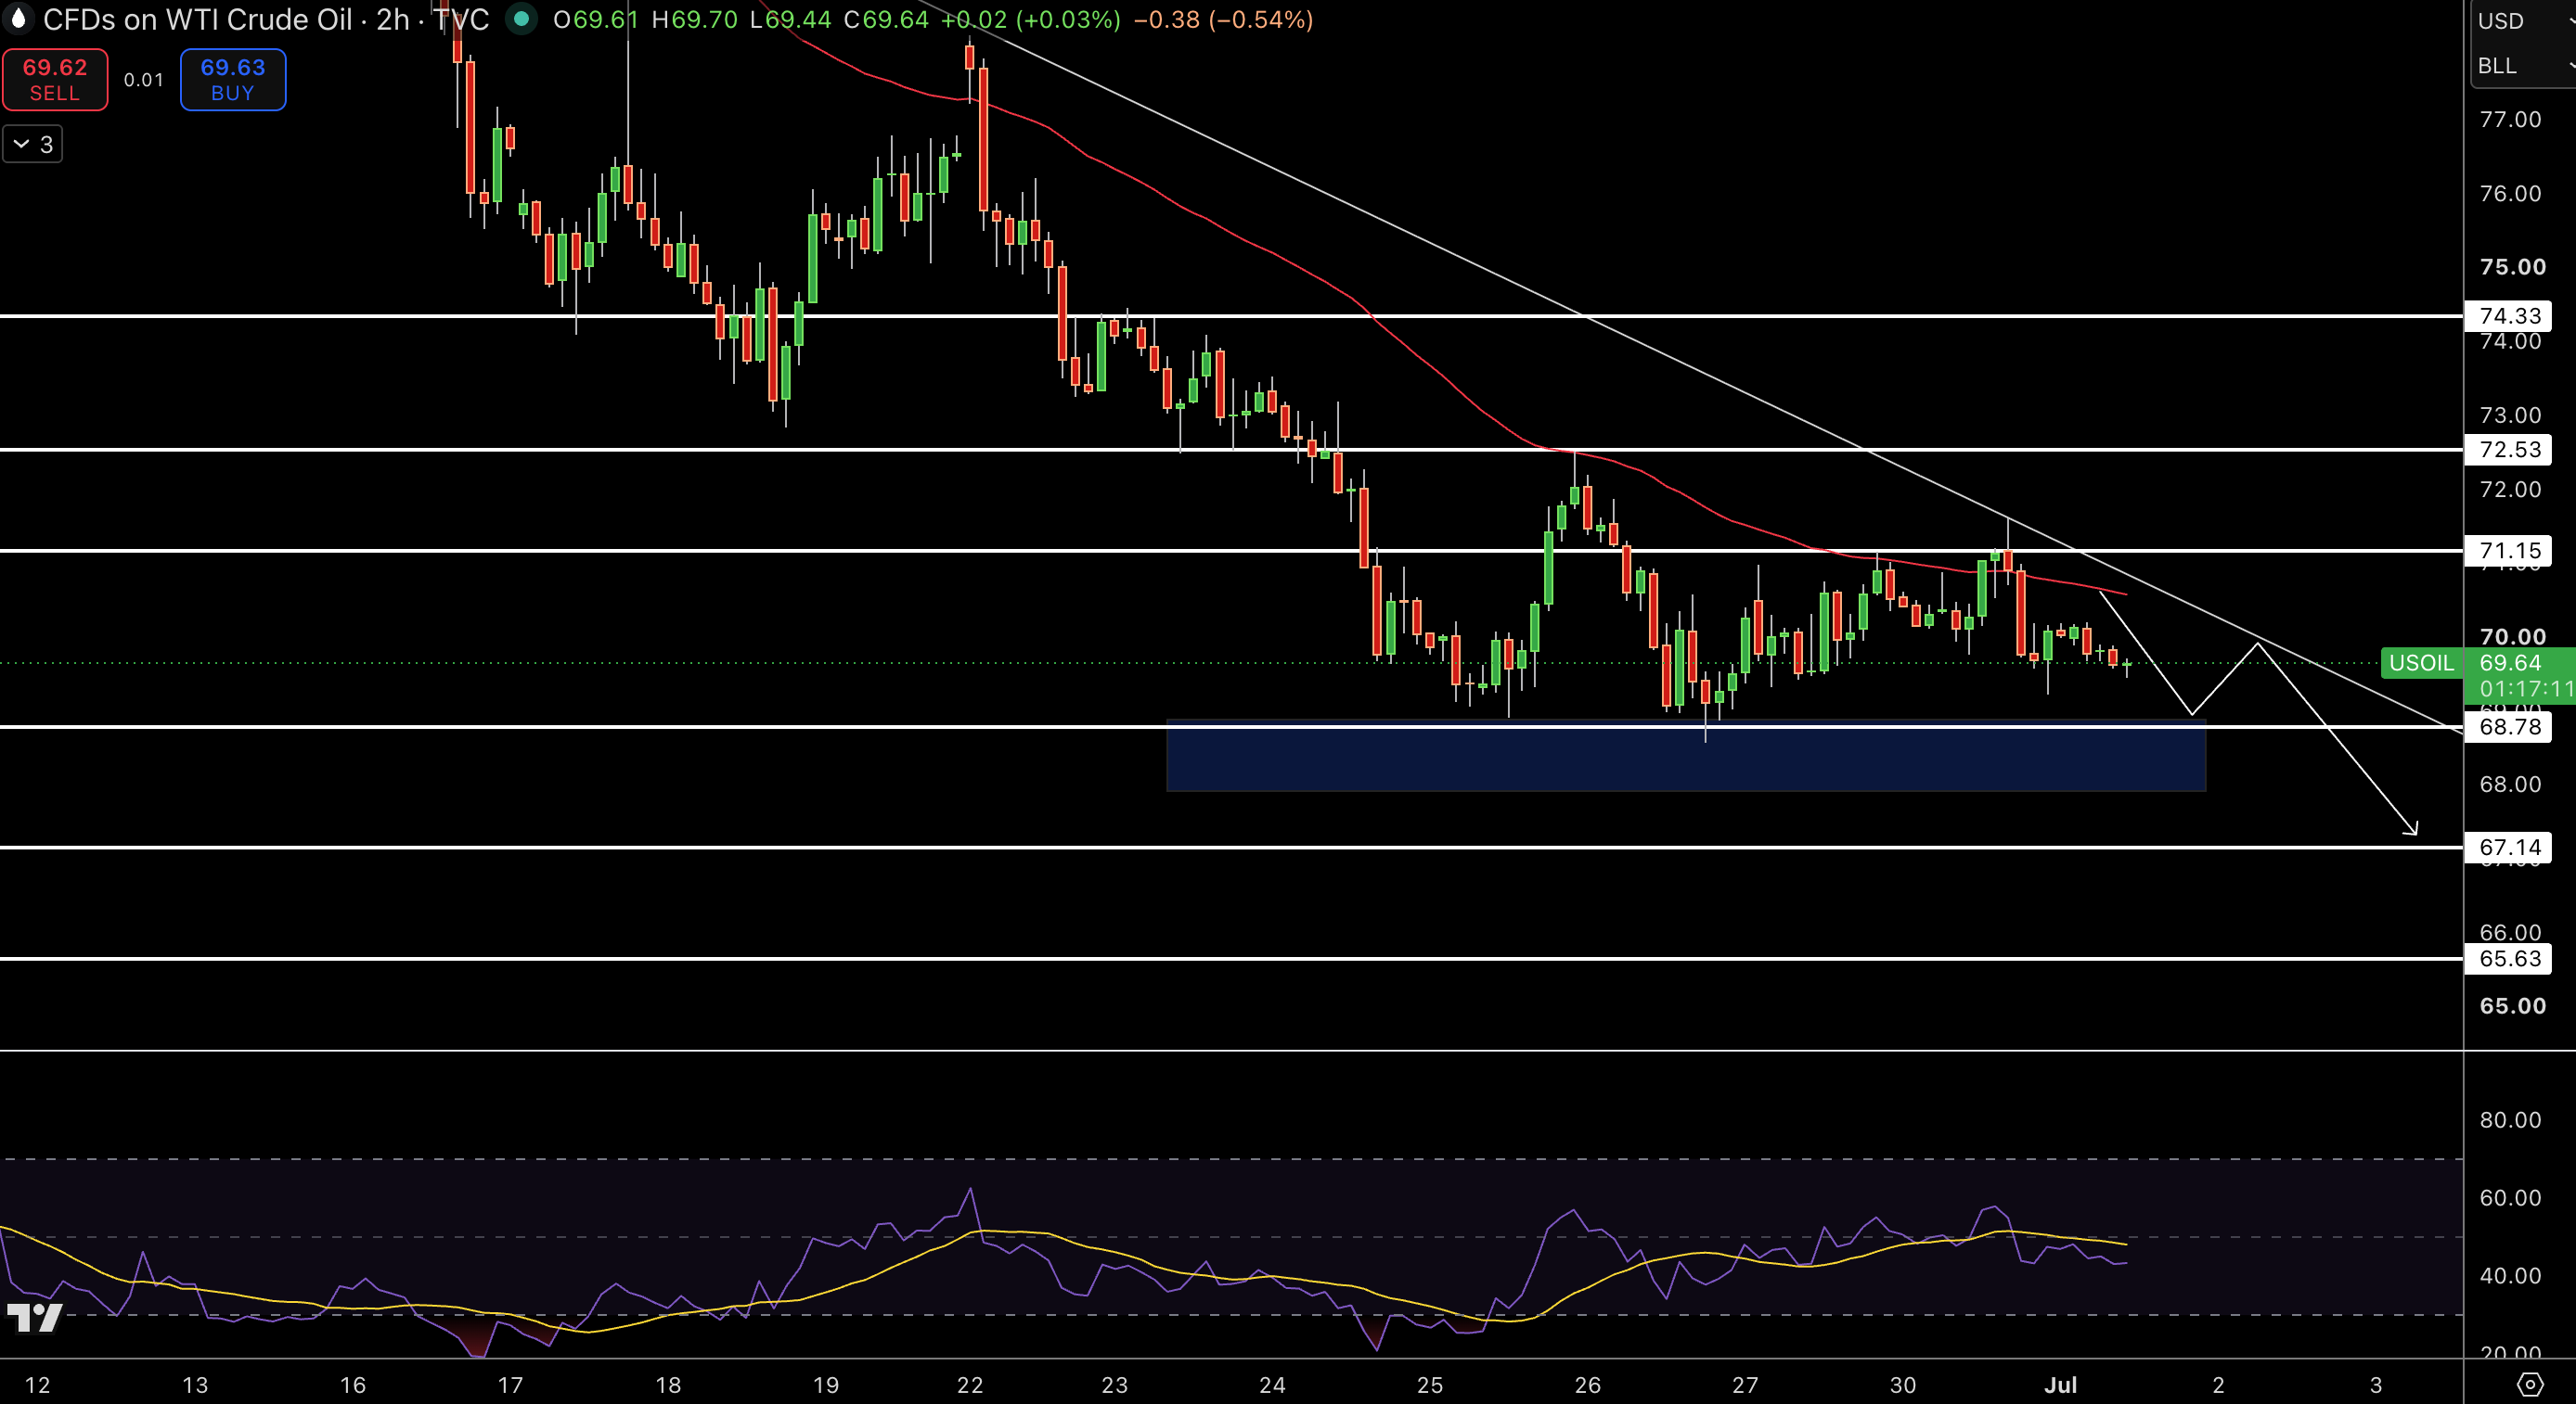This screenshot has height=1404, width=2576.
Task: Click the green market status dot
Action: coord(520,19)
